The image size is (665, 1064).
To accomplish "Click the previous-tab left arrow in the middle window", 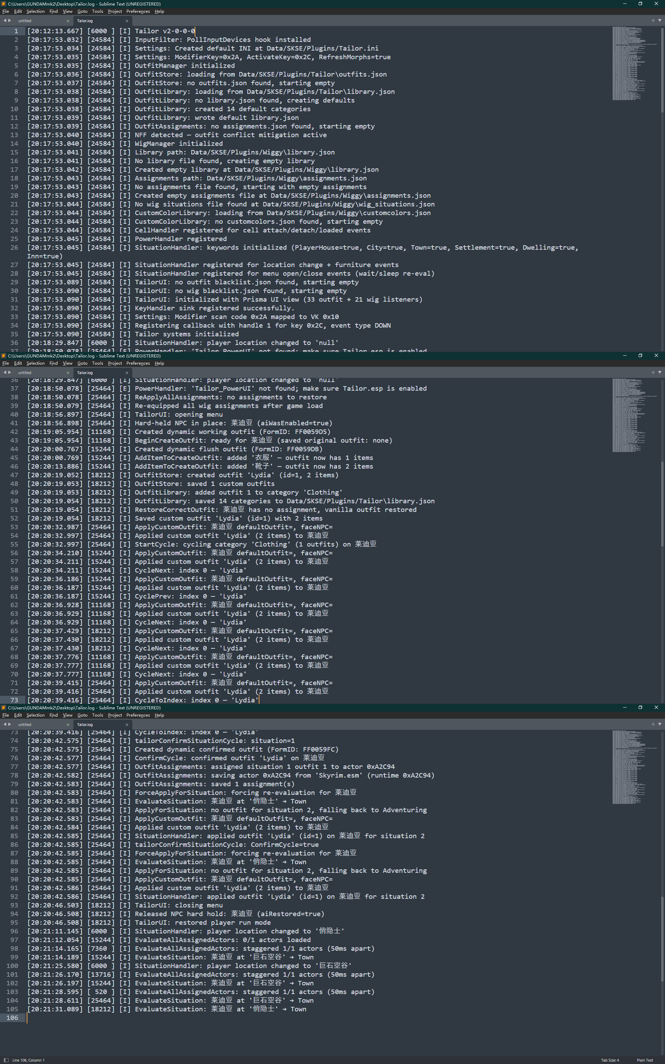I will click(x=5, y=372).
